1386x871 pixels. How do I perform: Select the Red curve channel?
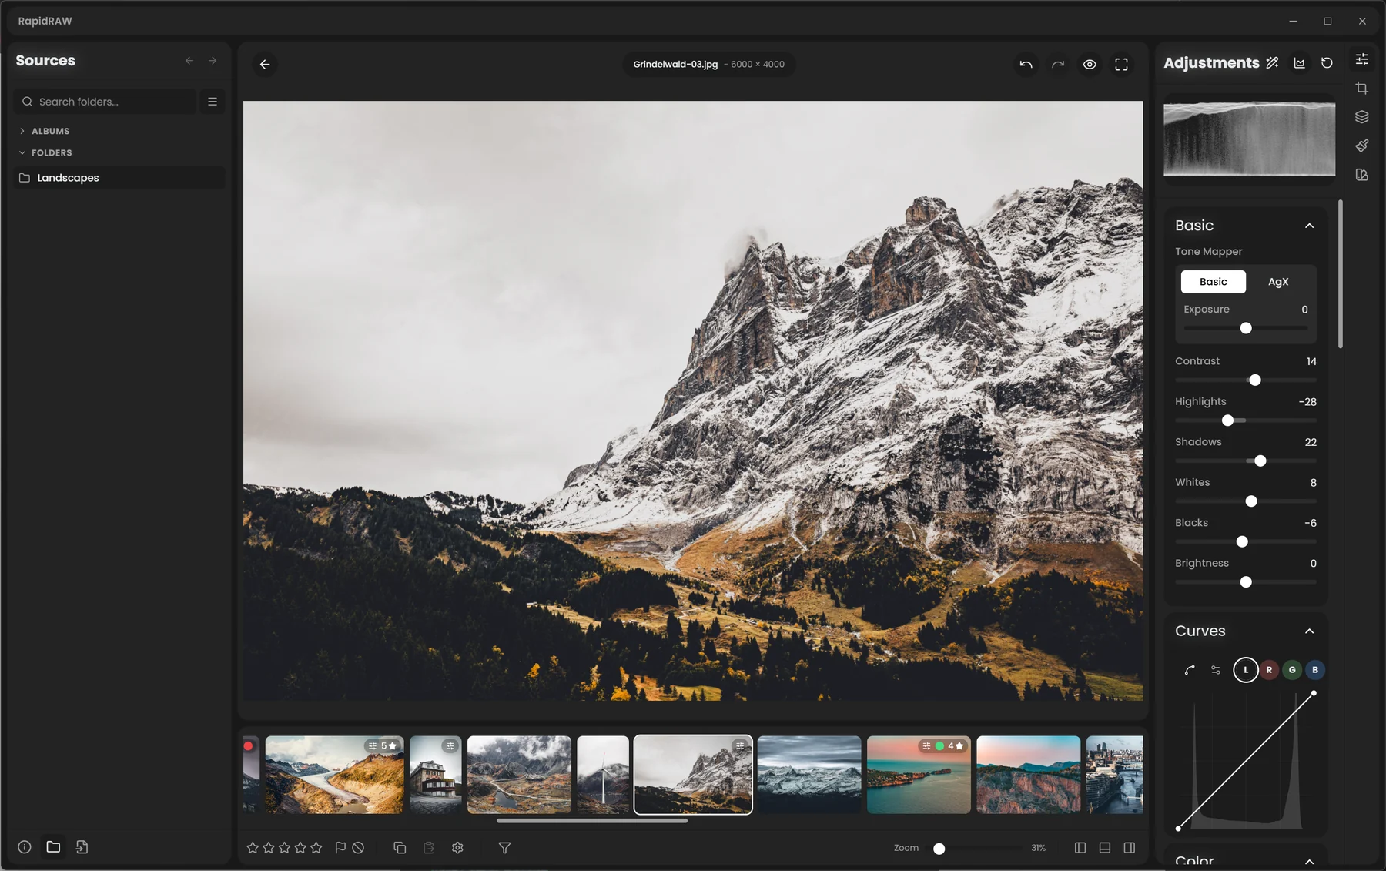(1269, 670)
